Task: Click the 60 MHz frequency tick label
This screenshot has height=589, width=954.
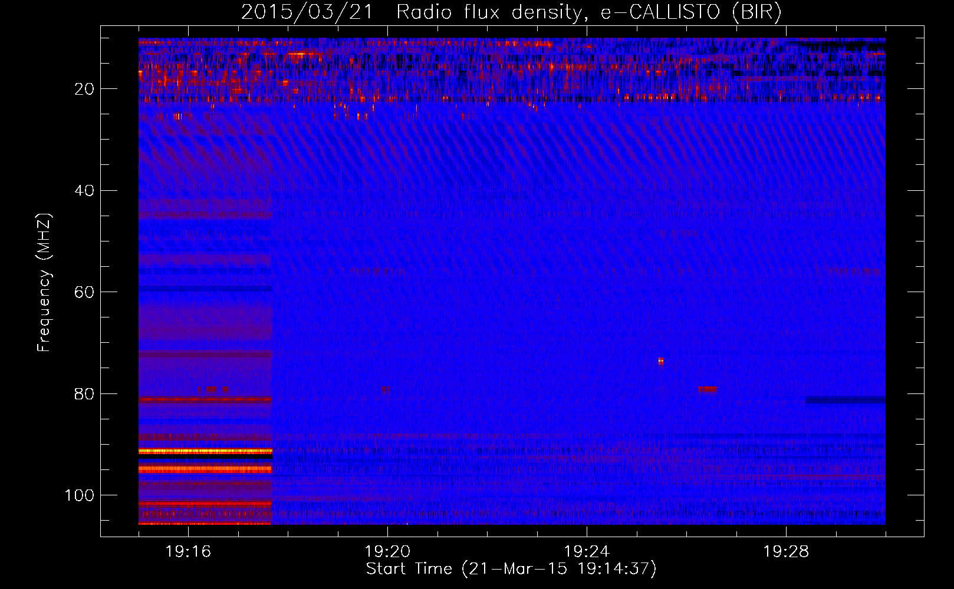Action: (85, 292)
